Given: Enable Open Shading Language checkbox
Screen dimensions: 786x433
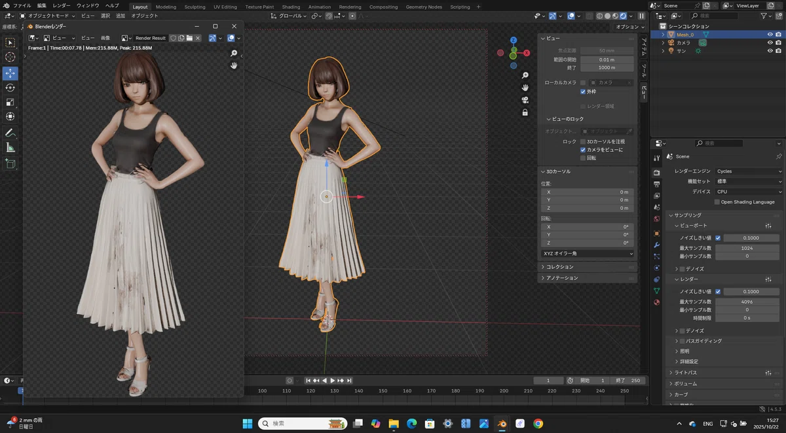Looking at the screenshot, I should pyautogui.click(x=717, y=202).
